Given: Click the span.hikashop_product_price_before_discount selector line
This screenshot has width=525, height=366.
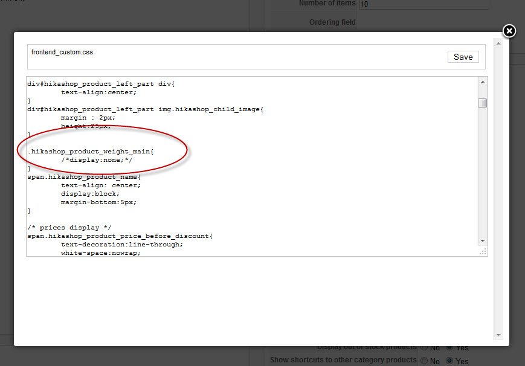Looking at the screenshot, I should tap(120, 236).
